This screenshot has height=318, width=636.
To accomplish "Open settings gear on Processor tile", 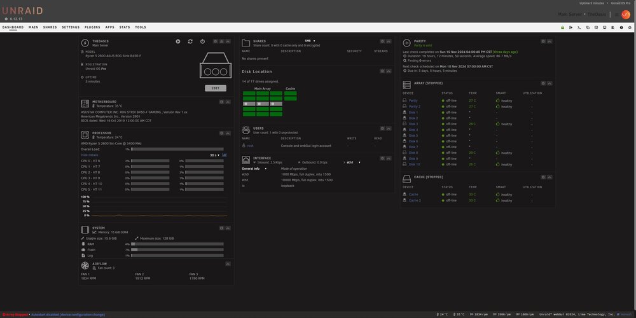I will (x=221, y=133).
